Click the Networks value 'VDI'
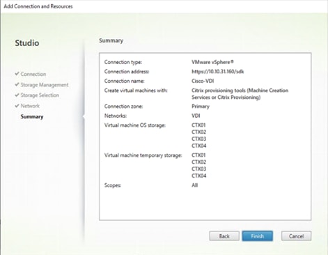 196,116
